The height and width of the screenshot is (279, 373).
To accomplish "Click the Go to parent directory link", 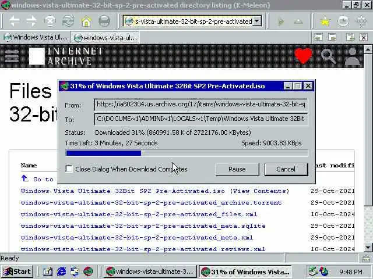I will click(38, 179).
